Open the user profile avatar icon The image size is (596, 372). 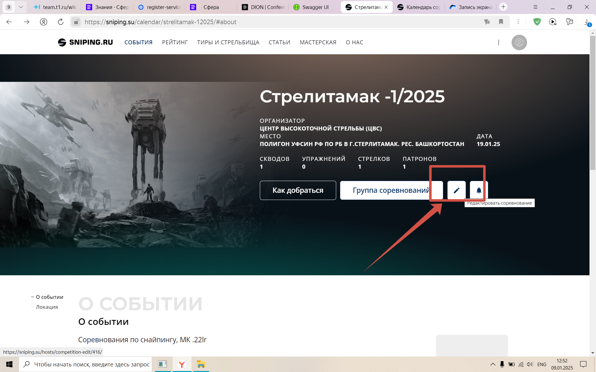519,42
